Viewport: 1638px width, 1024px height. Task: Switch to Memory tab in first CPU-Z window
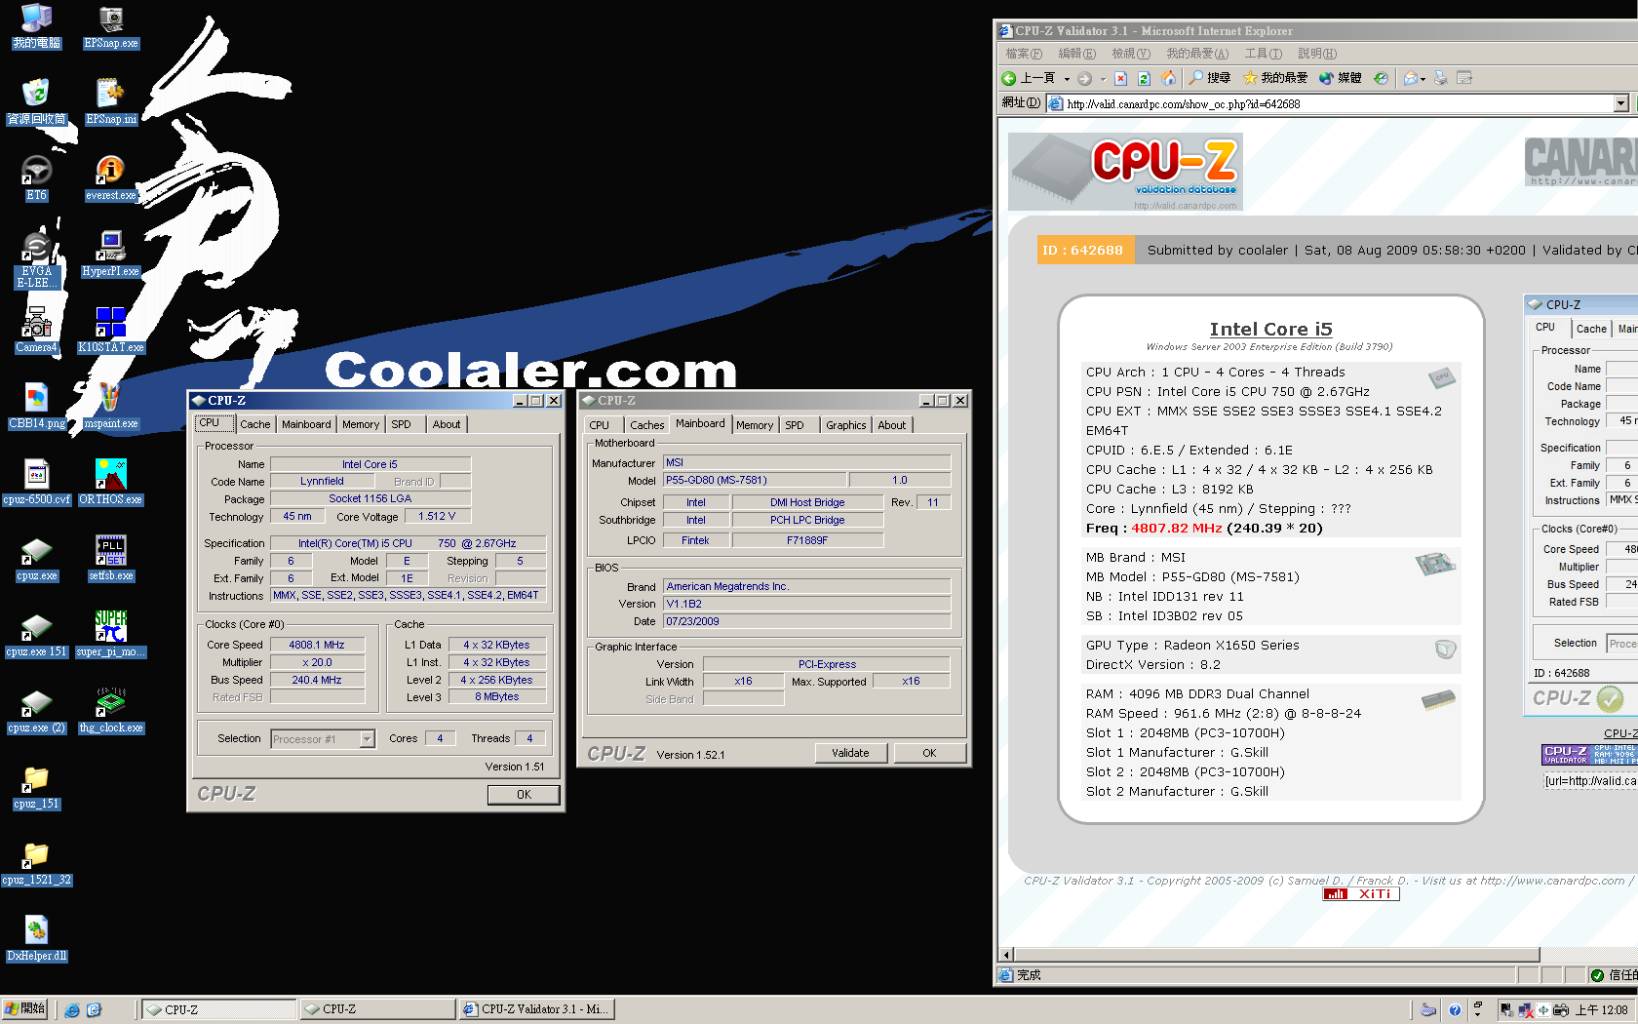pyautogui.click(x=361, y=424)
